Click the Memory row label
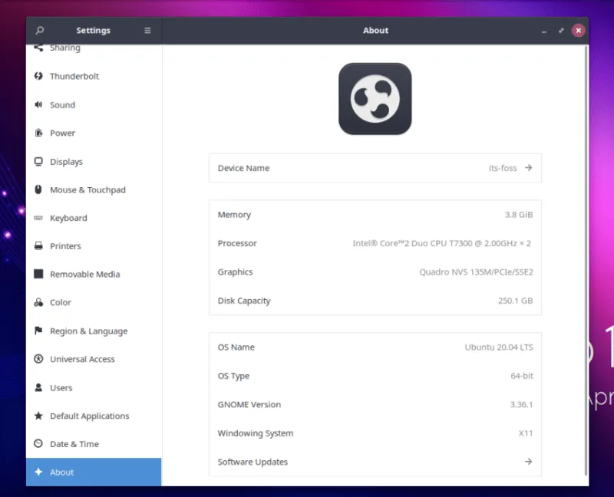 (234, 215)
